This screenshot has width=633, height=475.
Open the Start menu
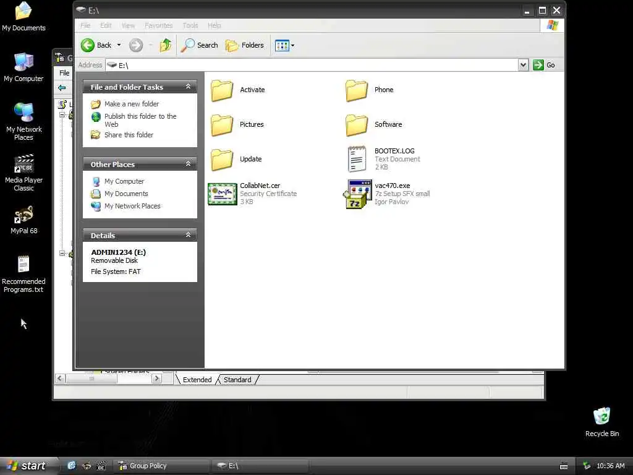(27, 466)
